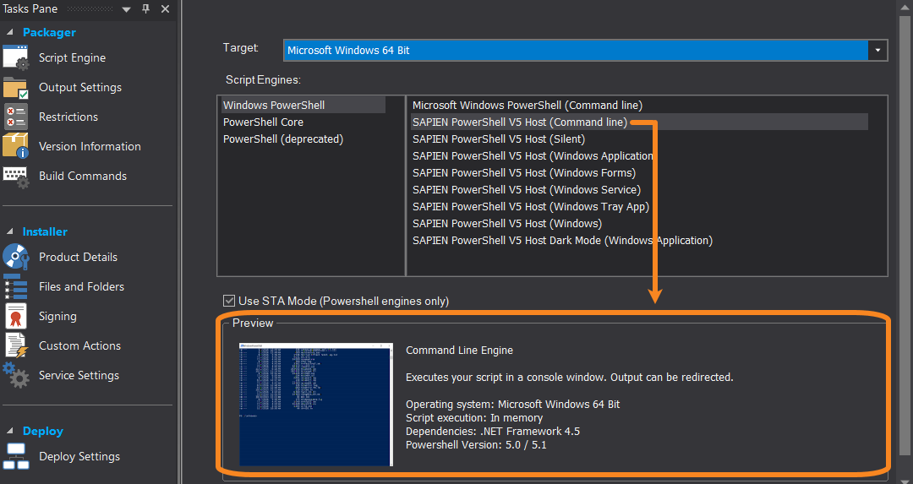The image size is (913, 484).
Task: Collapse the Installer section
Action: (10, 231)
